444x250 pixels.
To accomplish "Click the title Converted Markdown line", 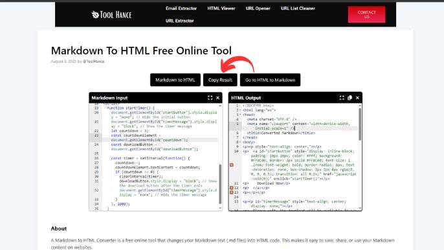I will coord(281,133).
